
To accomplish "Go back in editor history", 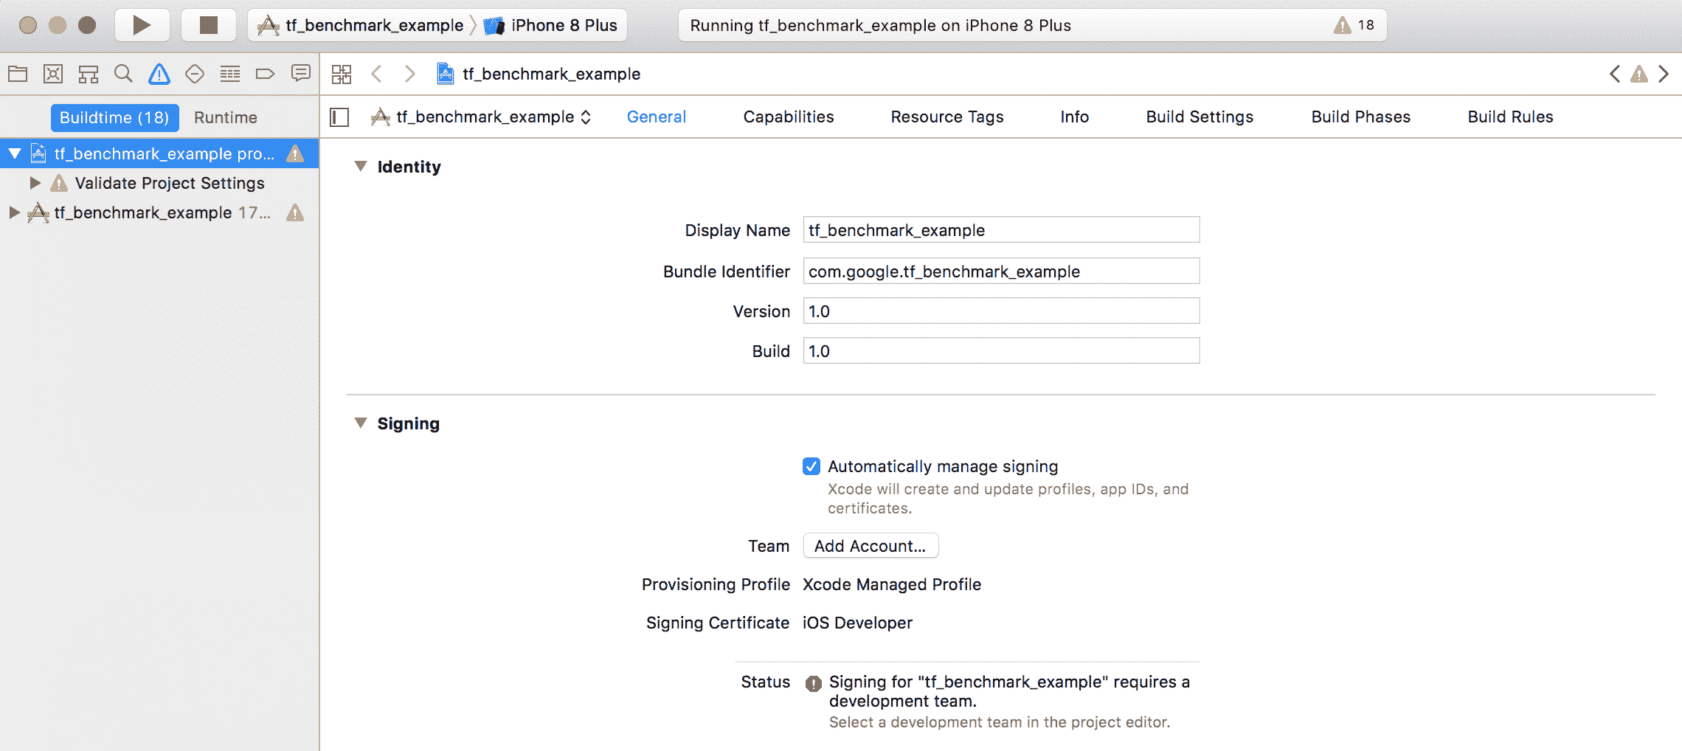I will [377, 74].
